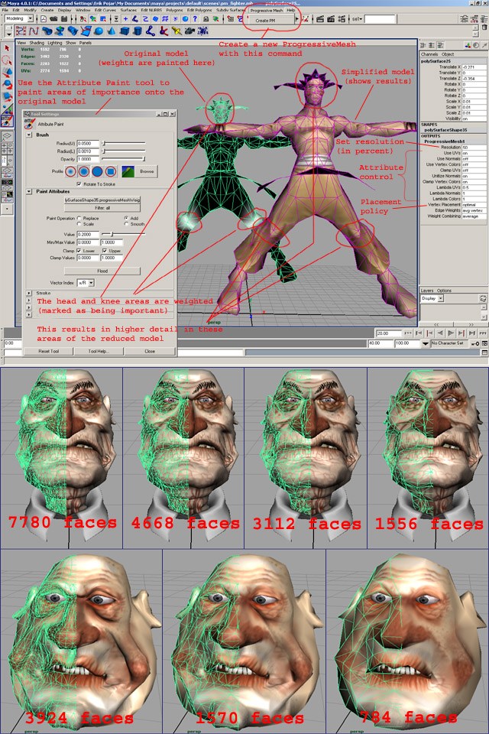Activate the Attribute Paint tool icon
The width and height of the screenshot is (489, 734).
(x=7, y=122)
